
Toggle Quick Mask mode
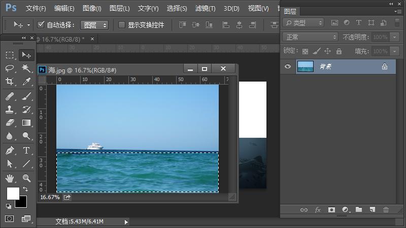tap(9, 219)
